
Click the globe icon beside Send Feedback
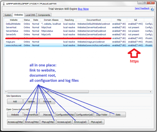tap(152, 9)
